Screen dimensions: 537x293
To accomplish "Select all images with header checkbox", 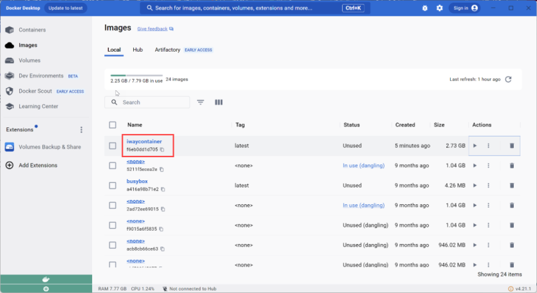I will 113,125.
